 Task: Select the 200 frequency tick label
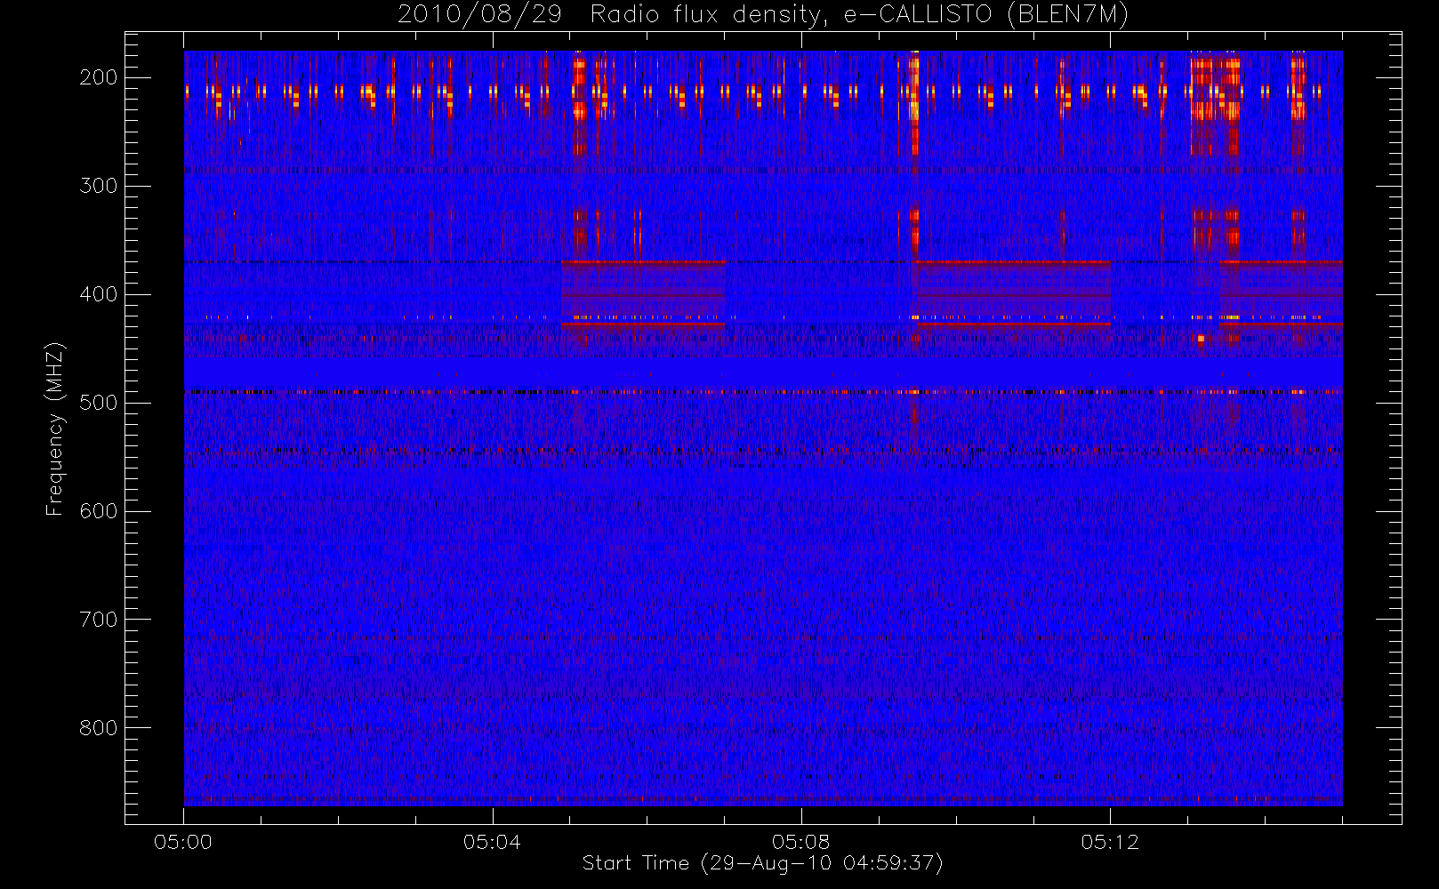98,77
